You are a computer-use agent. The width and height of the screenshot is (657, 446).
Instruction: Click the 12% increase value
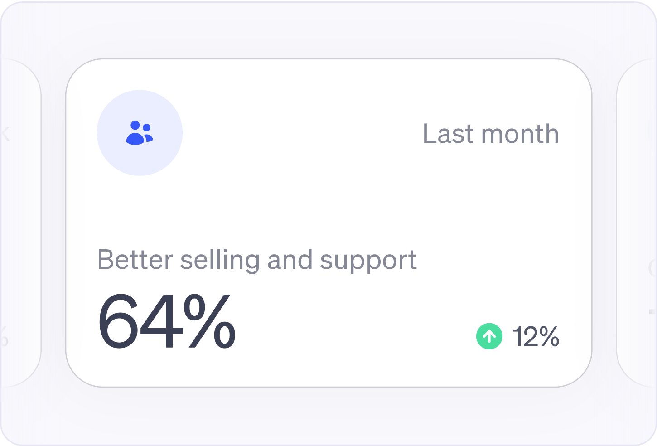pyautogui.click(x=535, y=337)
